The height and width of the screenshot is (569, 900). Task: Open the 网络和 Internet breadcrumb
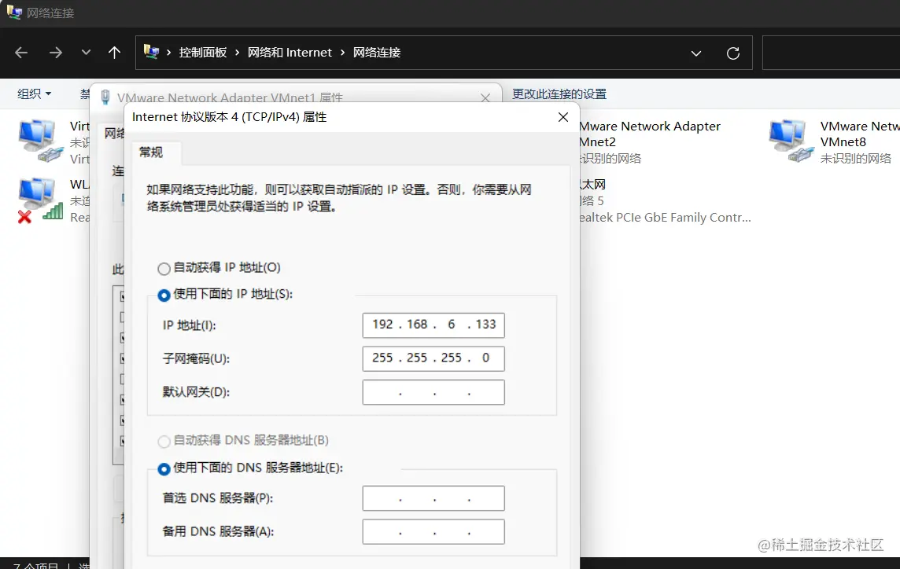pos(290,53)
